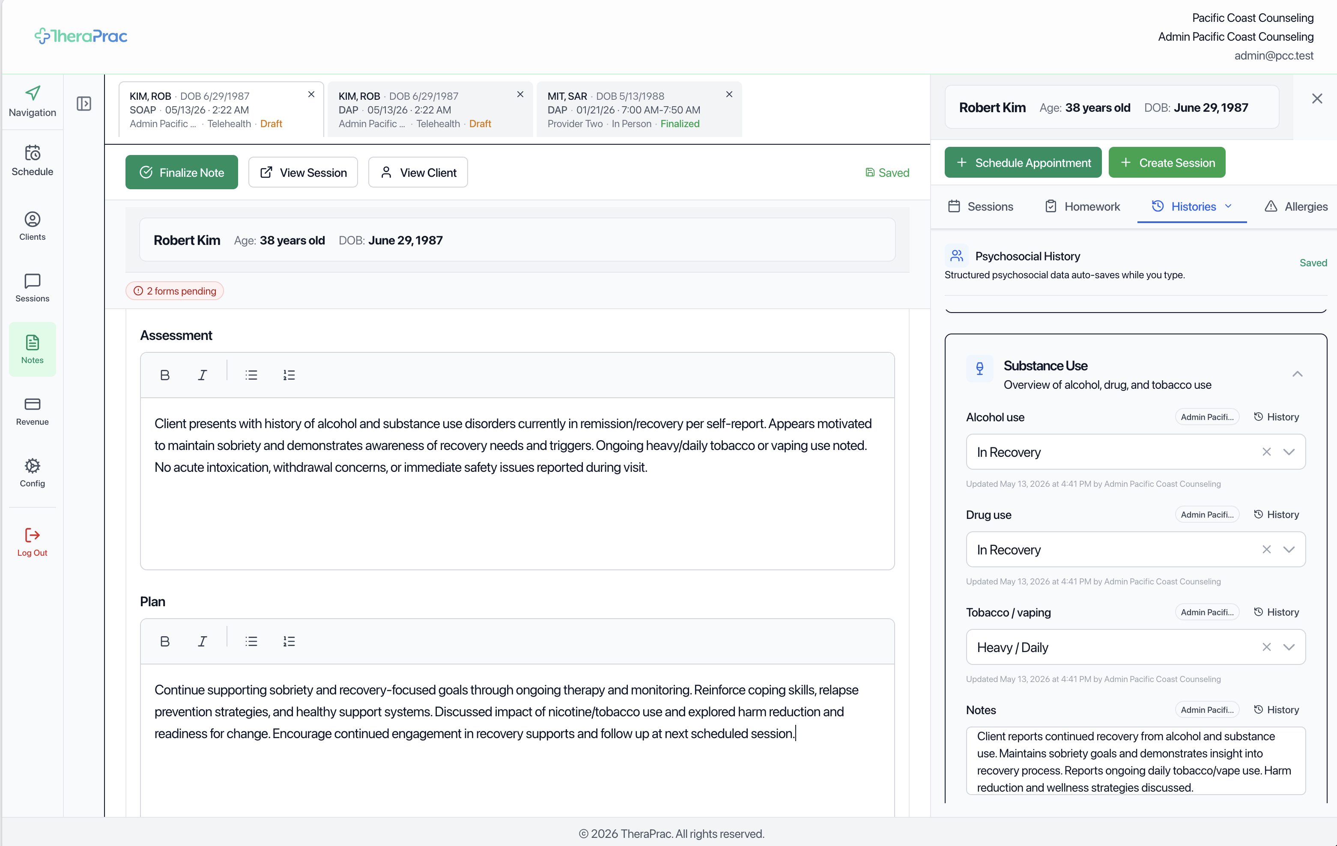The image size is (1337, 846).
Task: Open the 2 forms pending badge
Action: click(175, 291)
